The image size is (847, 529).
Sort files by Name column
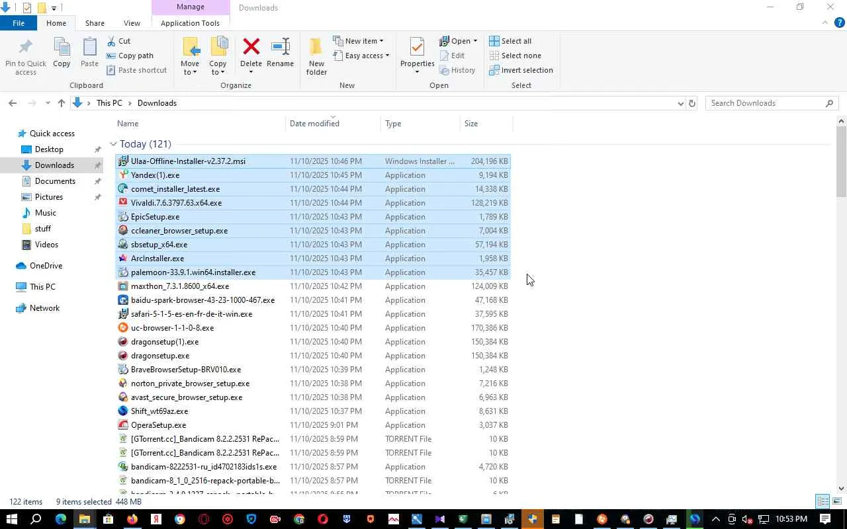[x=199, y=124]
